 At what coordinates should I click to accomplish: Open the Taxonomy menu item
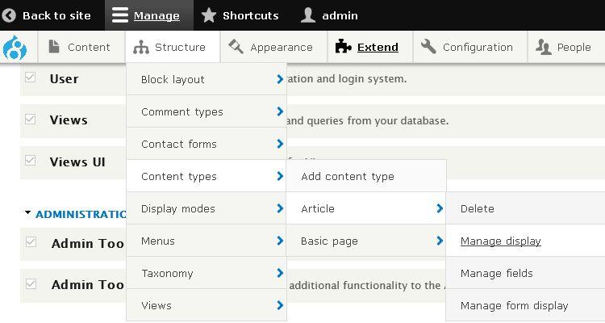pyautogui.click(x=207, y=273)
